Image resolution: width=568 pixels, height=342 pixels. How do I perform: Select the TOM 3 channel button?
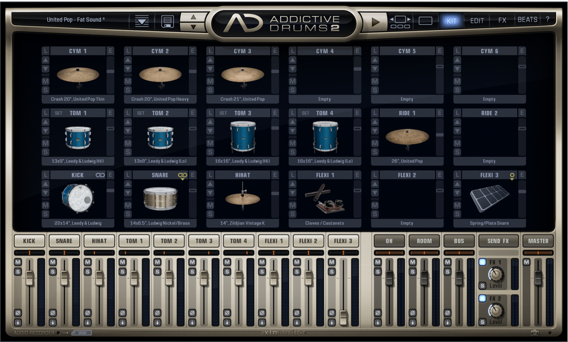coord(204,241)
